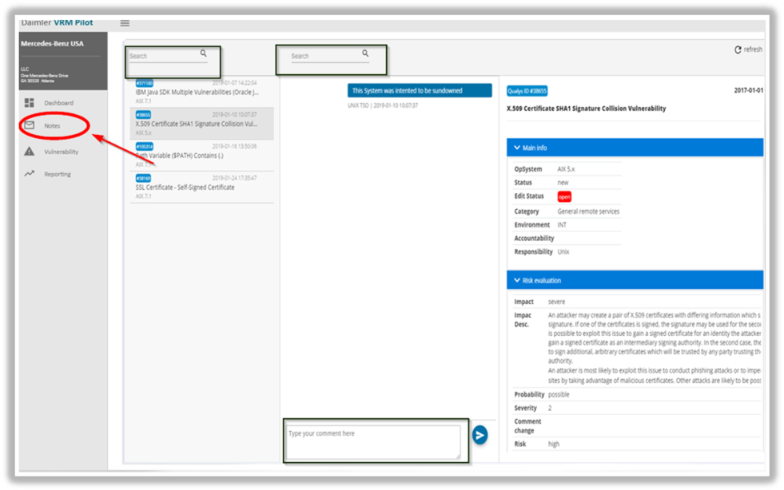Open the Vulnerability menu item

(x=61, y=151)
